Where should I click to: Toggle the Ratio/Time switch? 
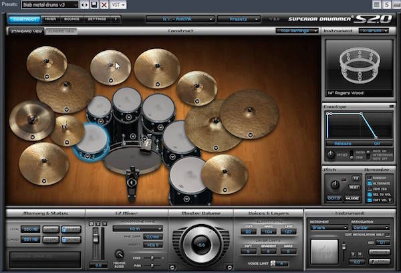352,155
